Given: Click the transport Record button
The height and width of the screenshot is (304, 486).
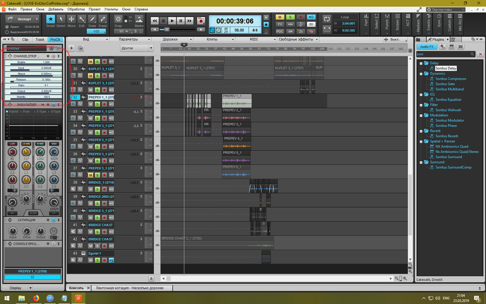Looking at the screenshot, I should click(x=201, y=21).
